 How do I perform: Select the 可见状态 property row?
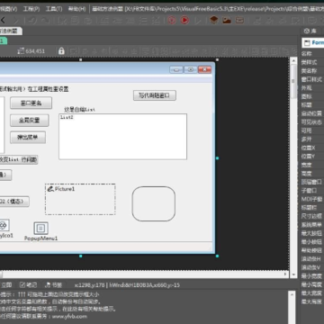(312, 122)
